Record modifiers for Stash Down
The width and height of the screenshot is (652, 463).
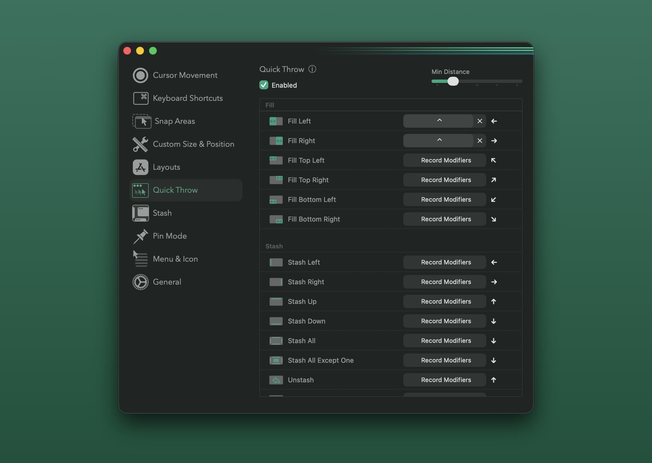[x=444, y=321]
